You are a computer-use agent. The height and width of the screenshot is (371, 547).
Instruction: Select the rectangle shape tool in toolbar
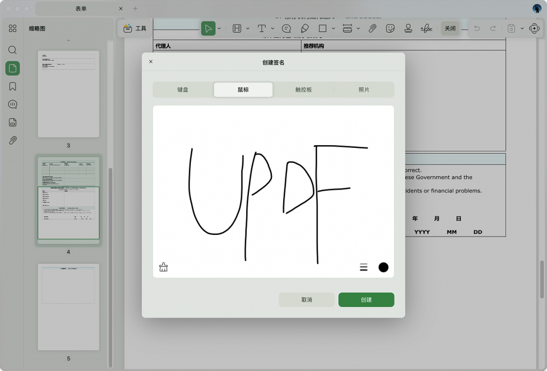[323, 28]
